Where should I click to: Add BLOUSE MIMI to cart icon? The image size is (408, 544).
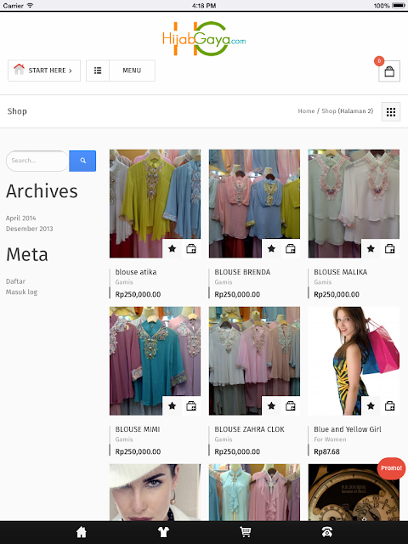pyautogui.click(x=191, y=405)
